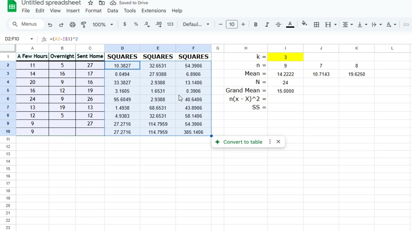
Task: Select column D header
Action: tap(122, 48)
